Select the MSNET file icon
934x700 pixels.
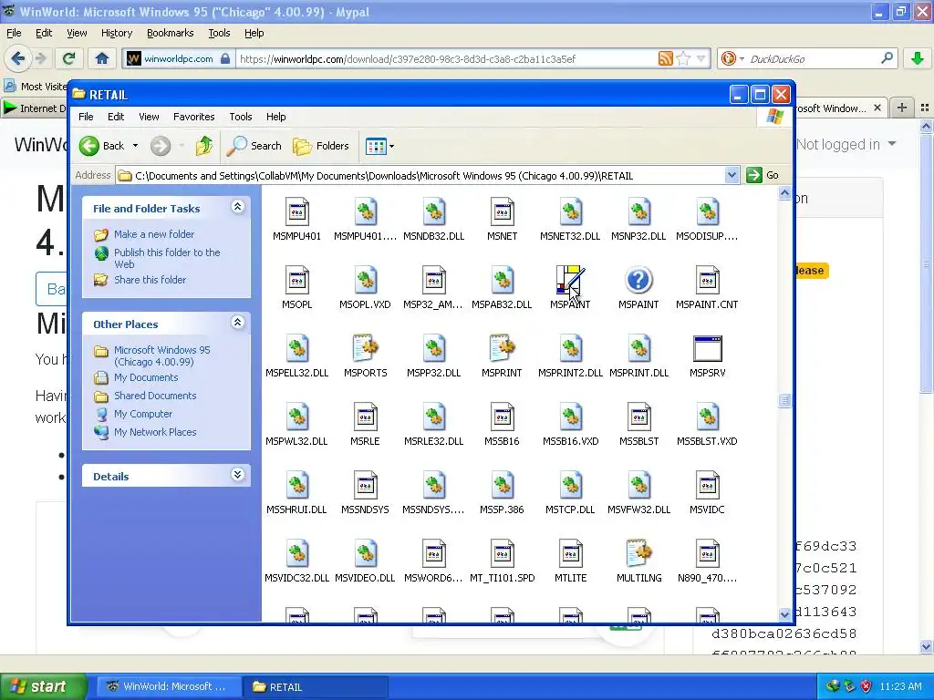[x=502, y=211]
